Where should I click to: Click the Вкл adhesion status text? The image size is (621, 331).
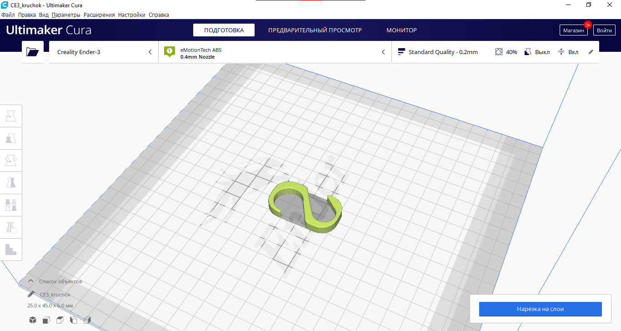click(x=573, y=52)
